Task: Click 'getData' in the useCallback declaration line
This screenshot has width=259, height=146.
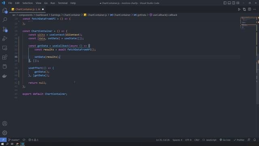Action: point(42,46)
